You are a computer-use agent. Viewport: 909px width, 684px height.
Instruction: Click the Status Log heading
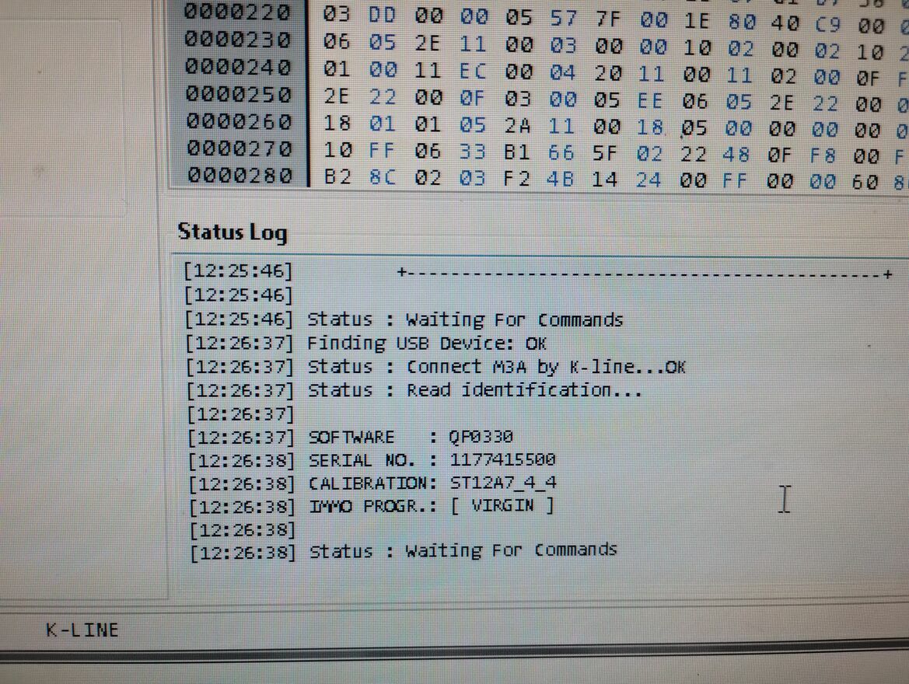tap(232, 232)
